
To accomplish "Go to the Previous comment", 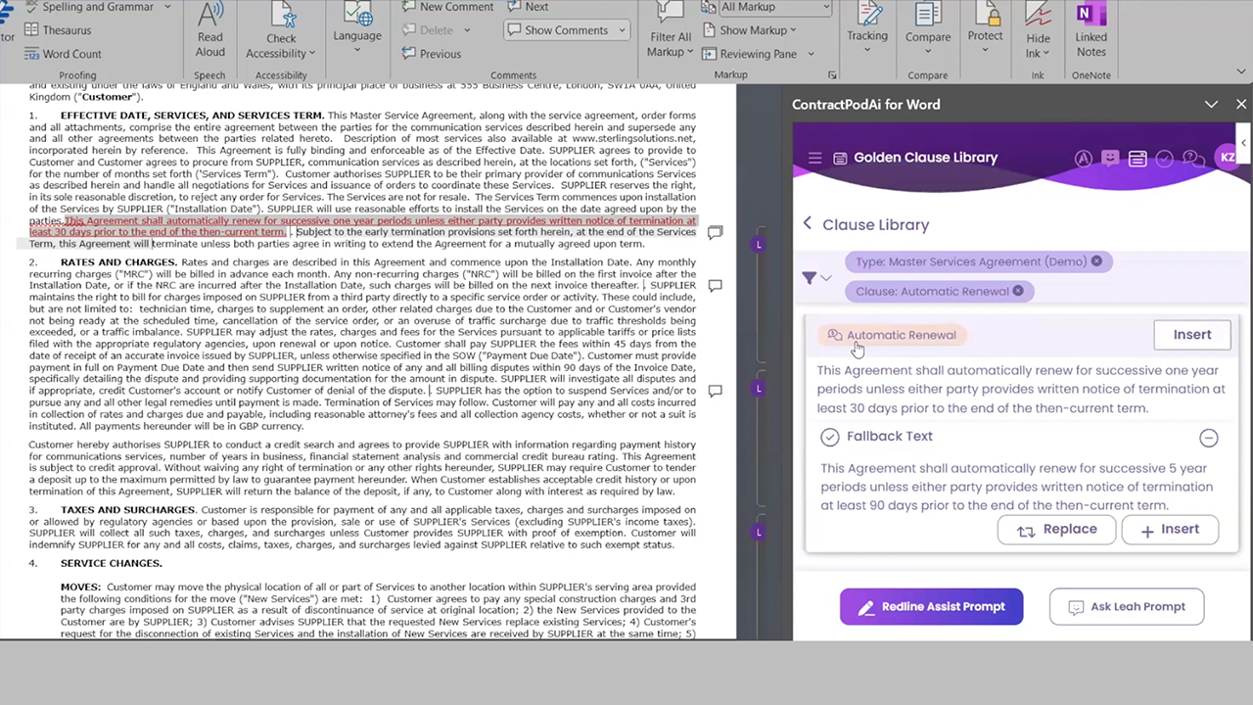I will pos(432,54).
